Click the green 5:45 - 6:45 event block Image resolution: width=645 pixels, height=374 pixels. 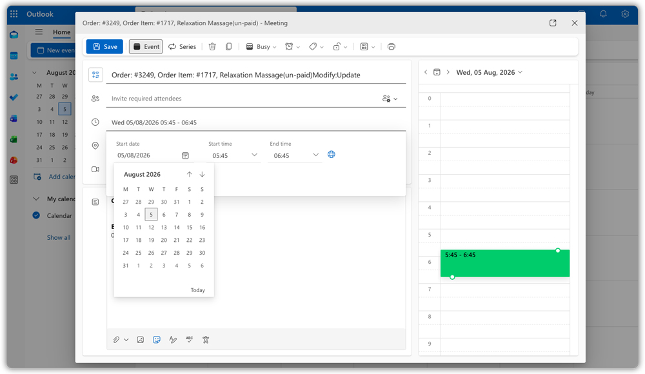(505, 263)
